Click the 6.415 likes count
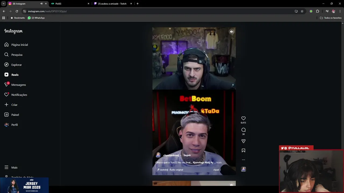Screen dimensions: 344x193 click(x=243, y=123)
